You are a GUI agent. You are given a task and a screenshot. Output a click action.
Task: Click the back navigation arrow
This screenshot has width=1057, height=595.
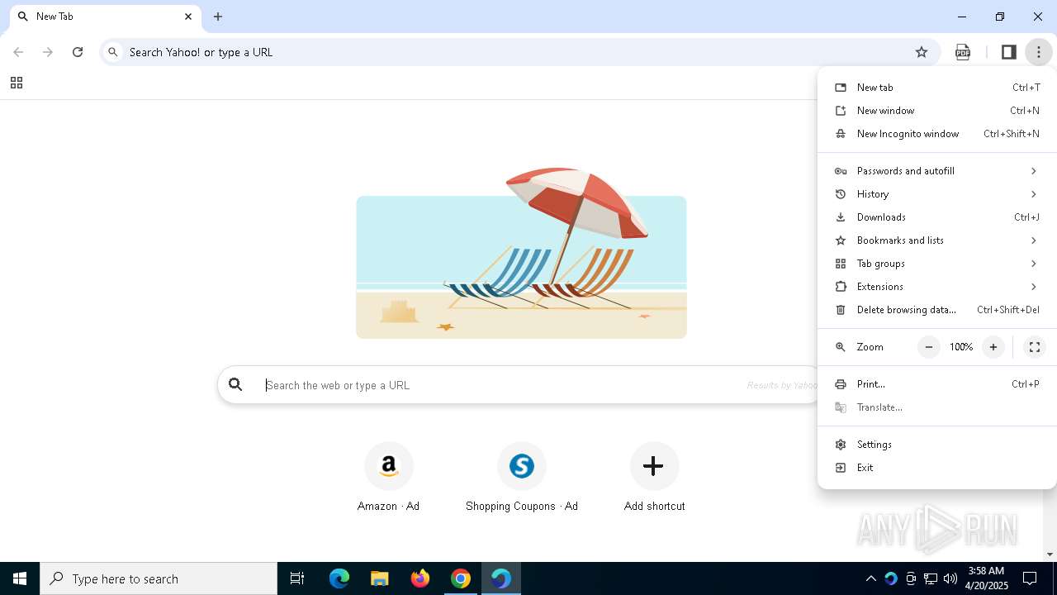click(x=18, y=52)
